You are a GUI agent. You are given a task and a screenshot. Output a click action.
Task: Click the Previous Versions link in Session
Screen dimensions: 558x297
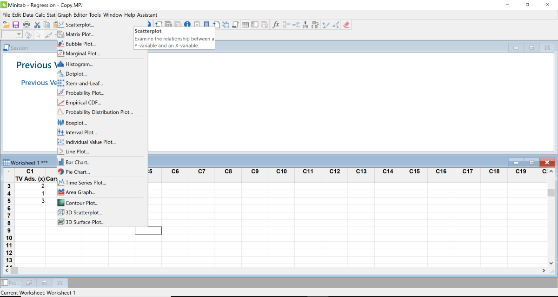point(38,82)
